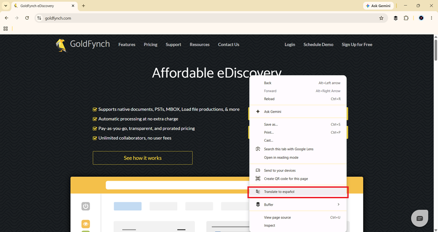This screenshot has height=232, width=438.
Task: Choose Ask Gemini in context menu
Action: 298,111
